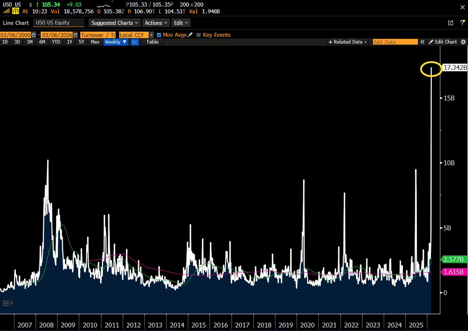
Task: Enable the Key Events checkbox
Action: tap(199, 35)
